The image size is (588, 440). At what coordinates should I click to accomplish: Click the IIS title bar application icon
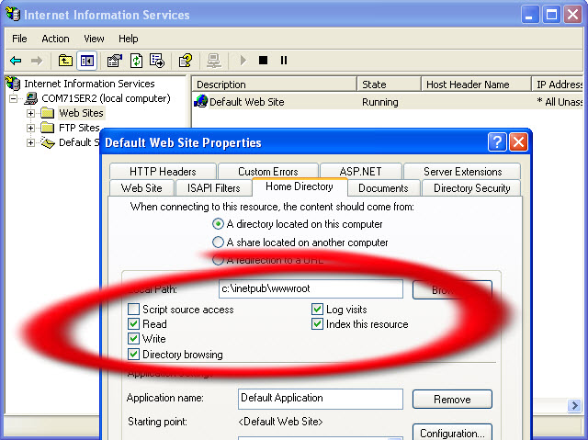13,15
